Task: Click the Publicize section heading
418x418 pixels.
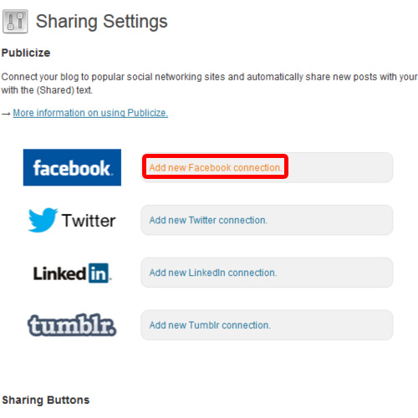Action: click(26, 53)
